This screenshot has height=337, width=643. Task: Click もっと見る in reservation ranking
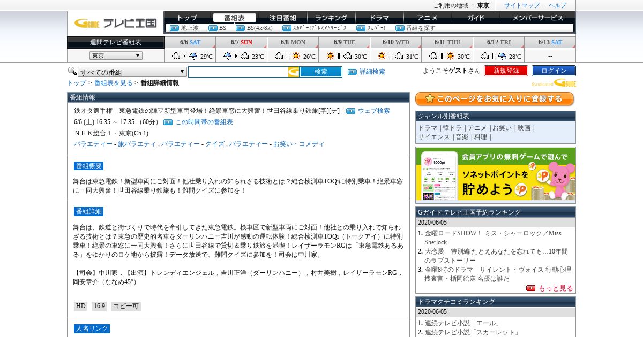[x=556, y=288]
